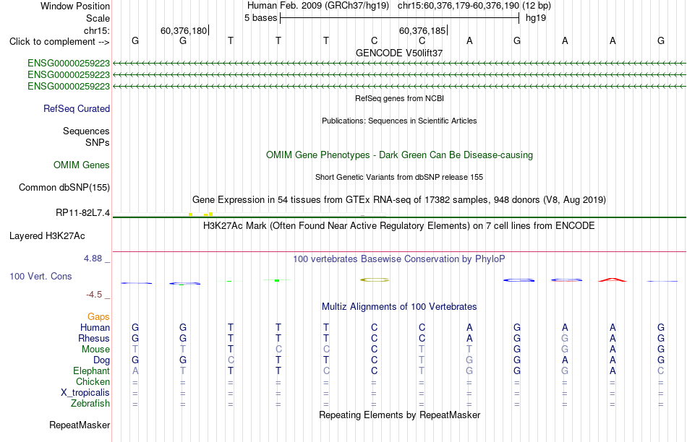The image size is (687, 442).
Task: Click the 'Human Feb. 2009 (GRCh37/hg19)' assembly text
Action: [x=318, y=6]
